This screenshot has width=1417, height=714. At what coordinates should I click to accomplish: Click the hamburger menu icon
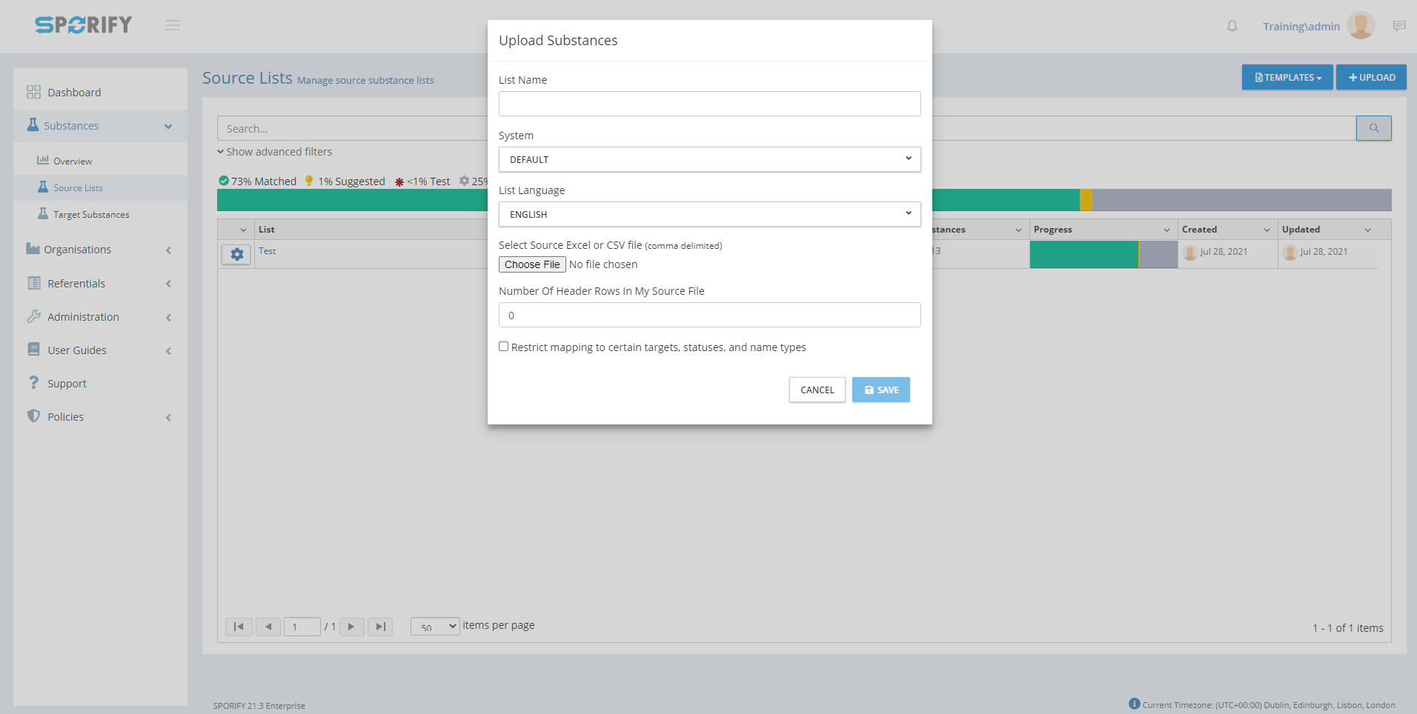click(173, 25)
